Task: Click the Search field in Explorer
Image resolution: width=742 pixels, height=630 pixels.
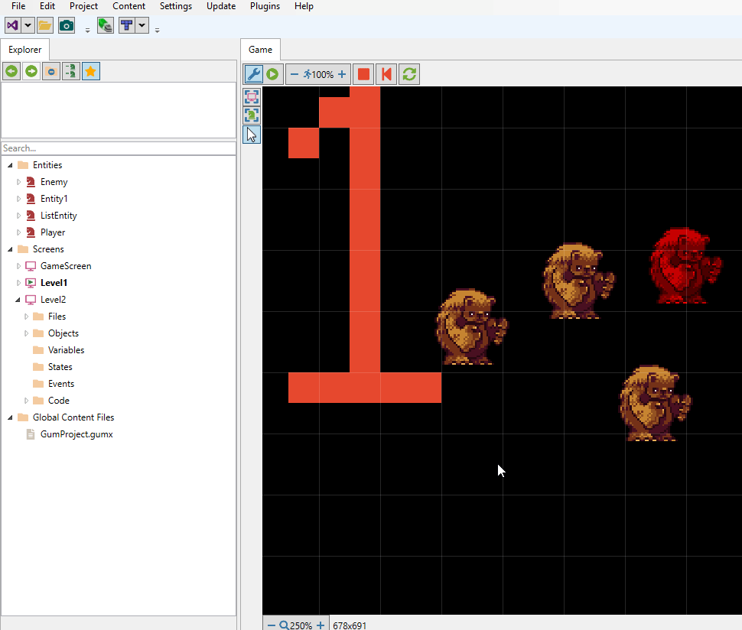Action: (118, 148)
